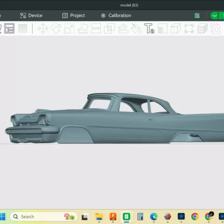Click the stacked layers block icon

pyautogui.click(x=203, y=28)
